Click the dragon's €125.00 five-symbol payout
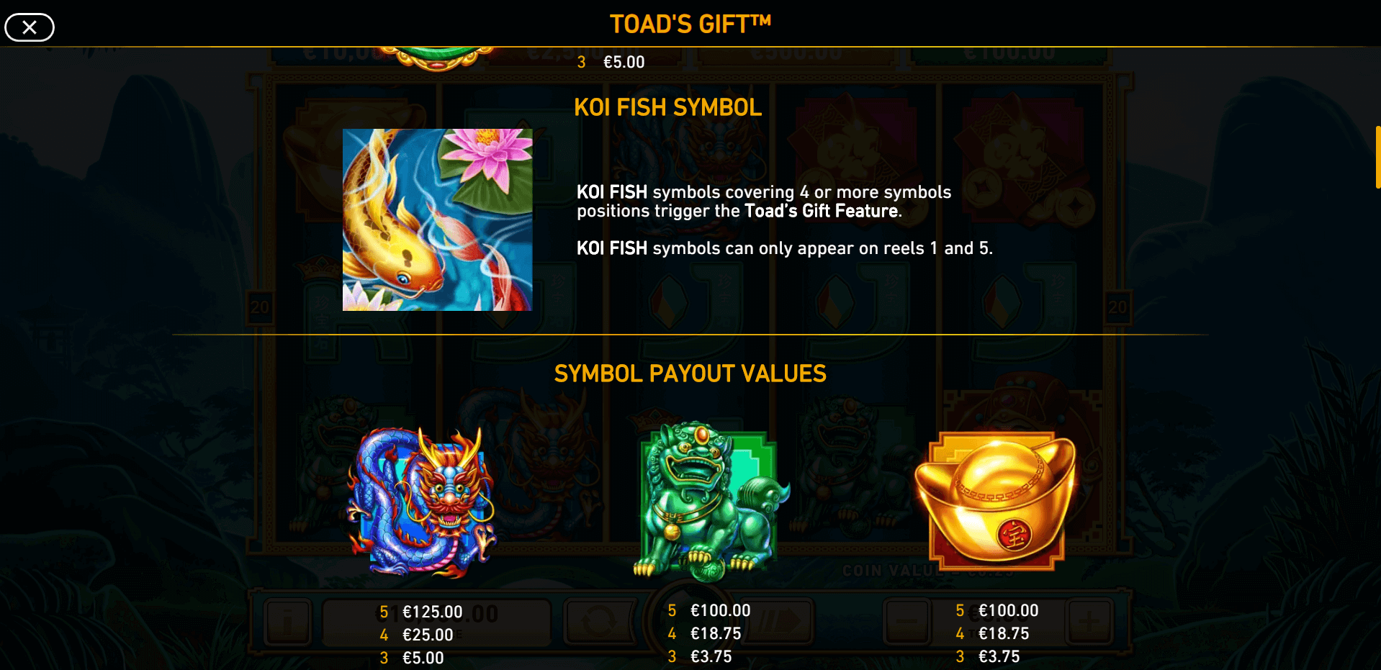Viewport: 1381px width, 670px height. [x=432, y=612]
